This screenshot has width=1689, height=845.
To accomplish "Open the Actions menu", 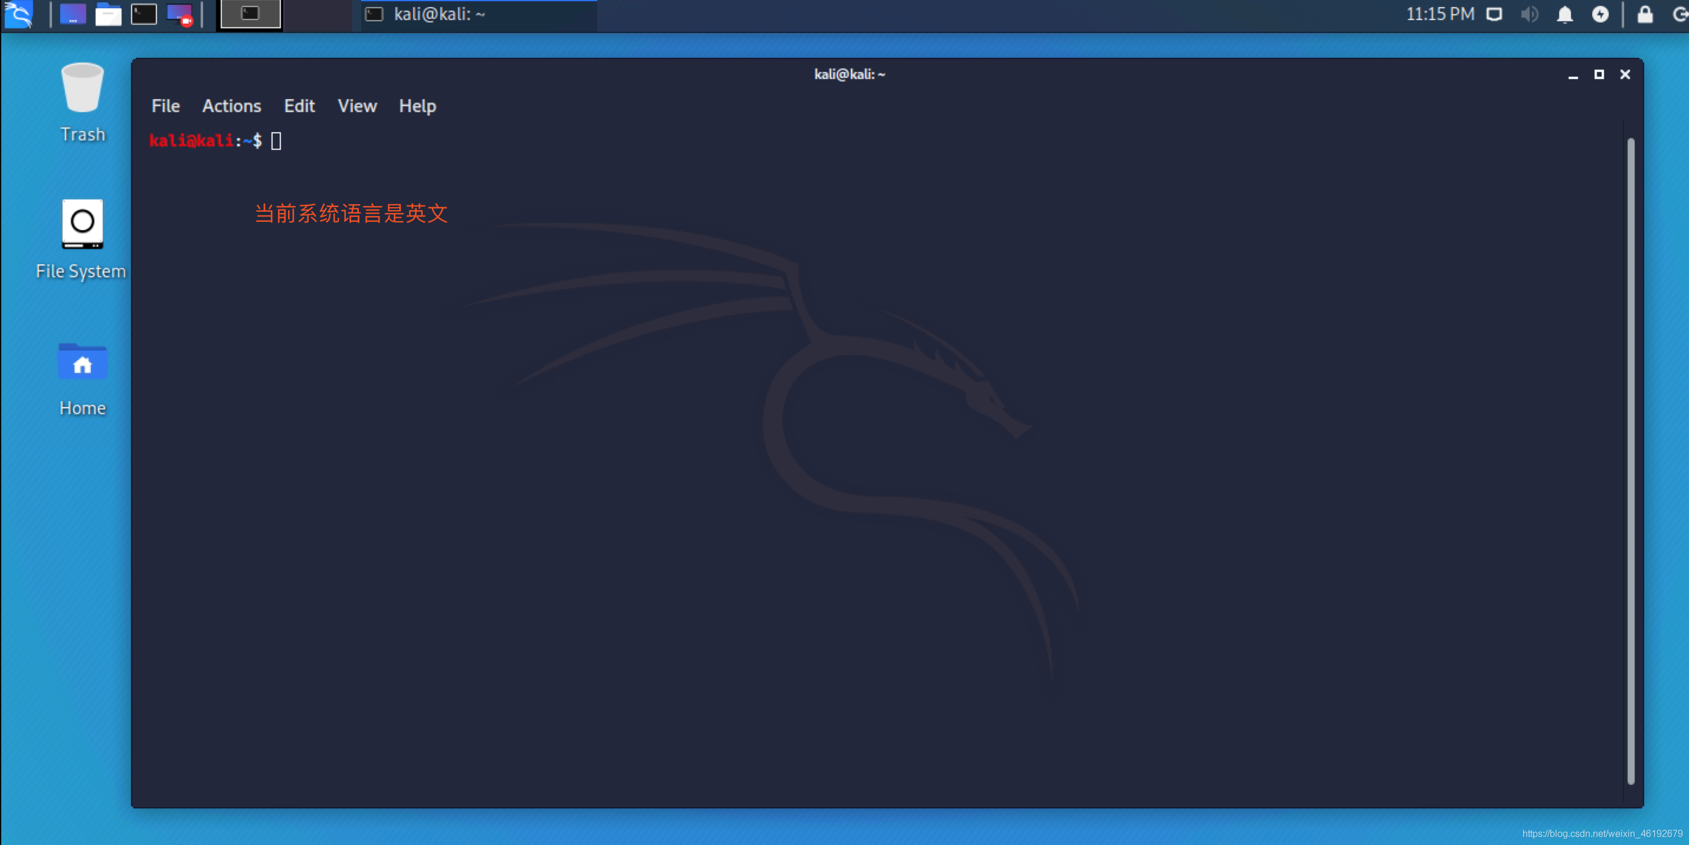I will pyautogui.click(x=231, y=106).
